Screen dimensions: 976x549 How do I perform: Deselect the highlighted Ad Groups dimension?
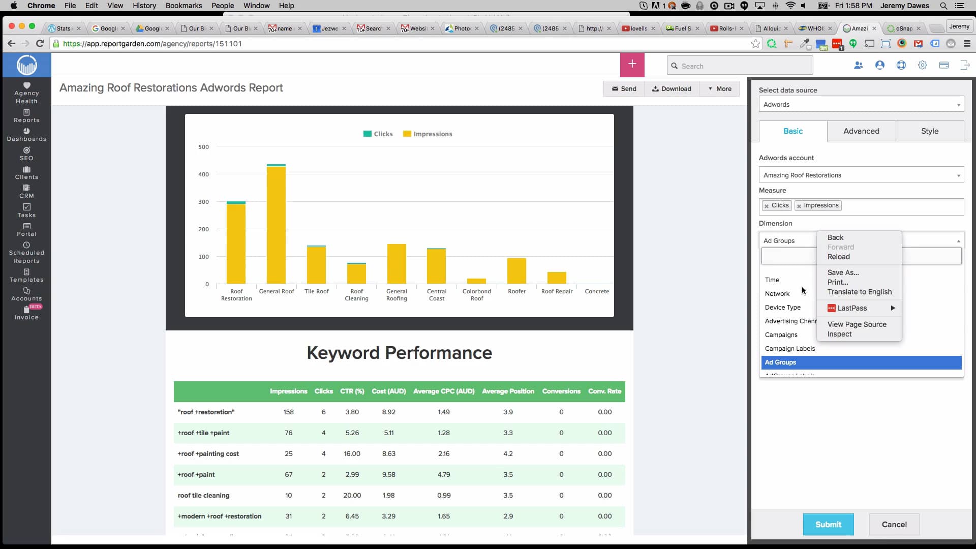(861, 362)
